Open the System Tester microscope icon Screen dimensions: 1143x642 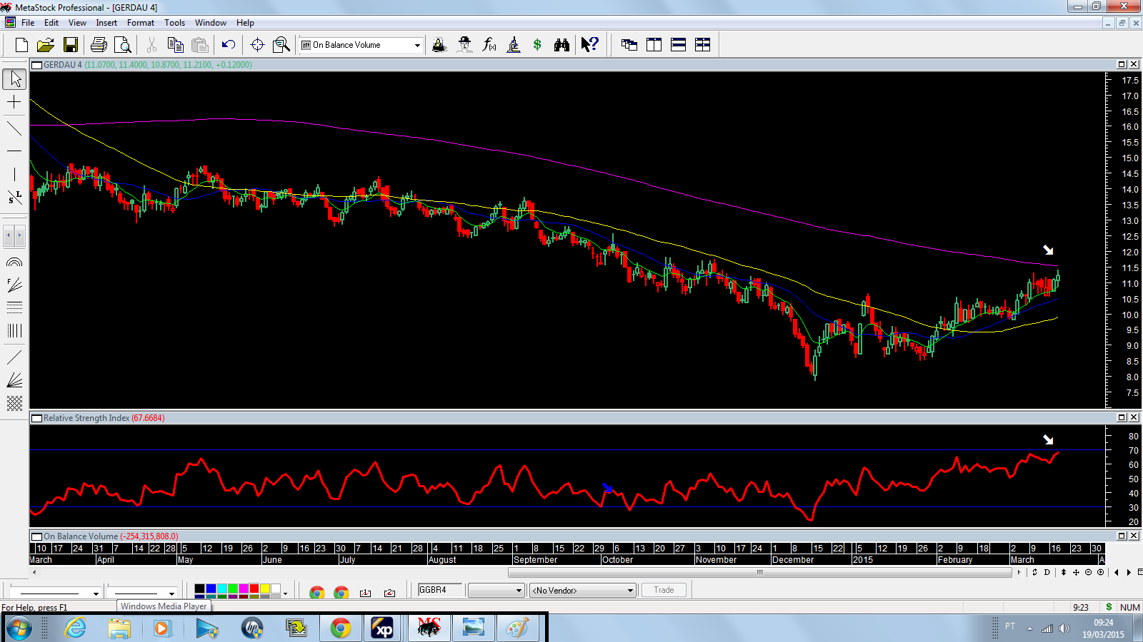point(513,45)
